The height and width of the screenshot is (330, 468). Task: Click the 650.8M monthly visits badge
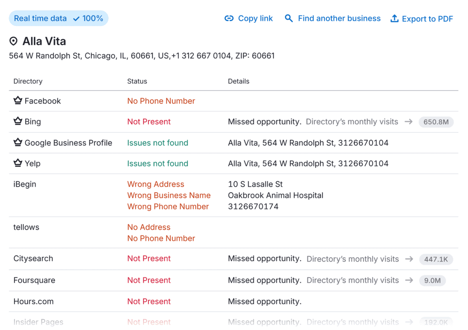click(436, 122)
